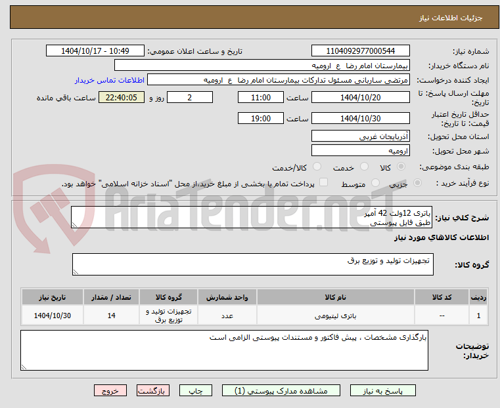Click the تعداد / مقدار column header

[x=111, y=297]
